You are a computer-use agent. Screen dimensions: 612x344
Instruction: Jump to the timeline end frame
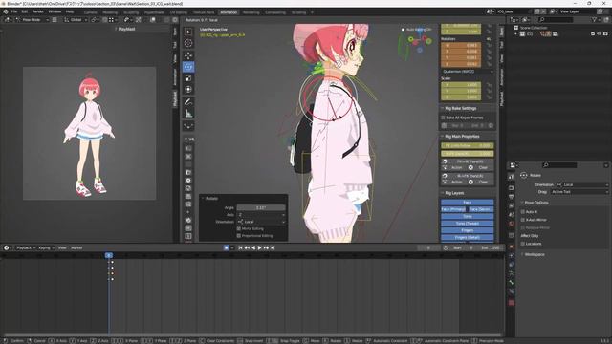[273, 248]
